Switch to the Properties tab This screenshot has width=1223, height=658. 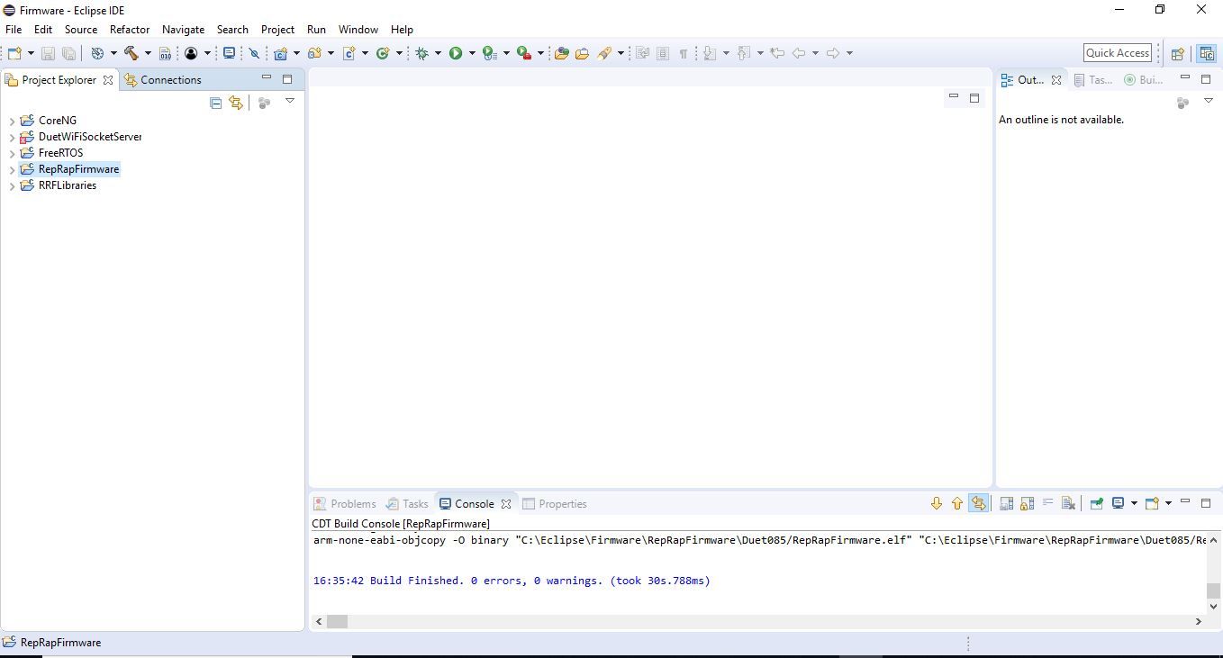coord(555,504)
